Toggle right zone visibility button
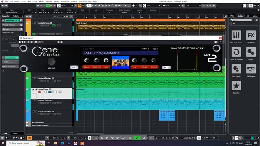Screen dimensions: 260x146 251,6
